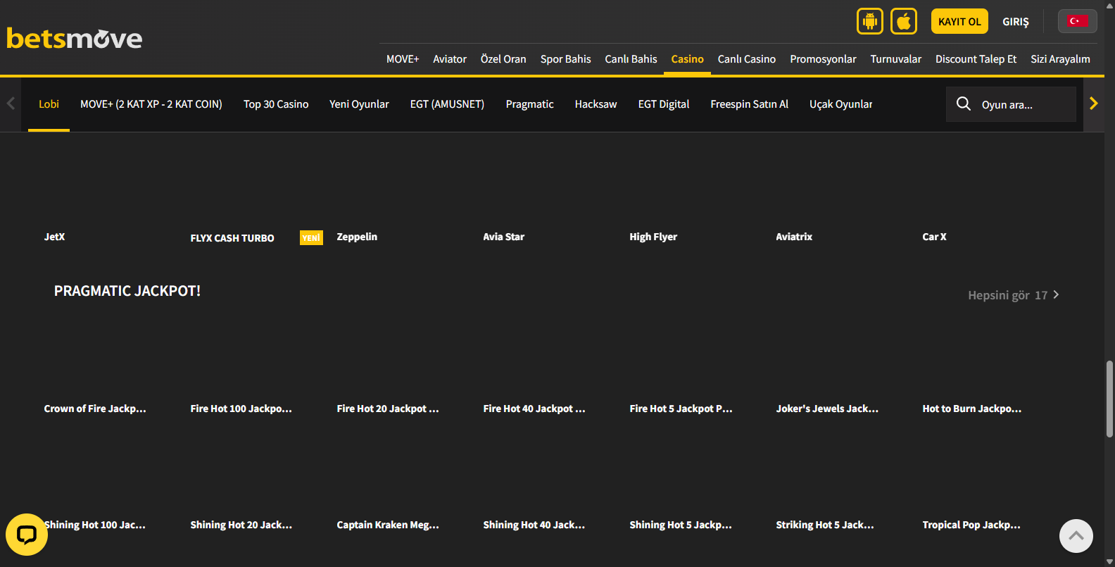Switch to the Pragmatic category tab
Viewport: 1115px width, 567px height.
point(529,104)
